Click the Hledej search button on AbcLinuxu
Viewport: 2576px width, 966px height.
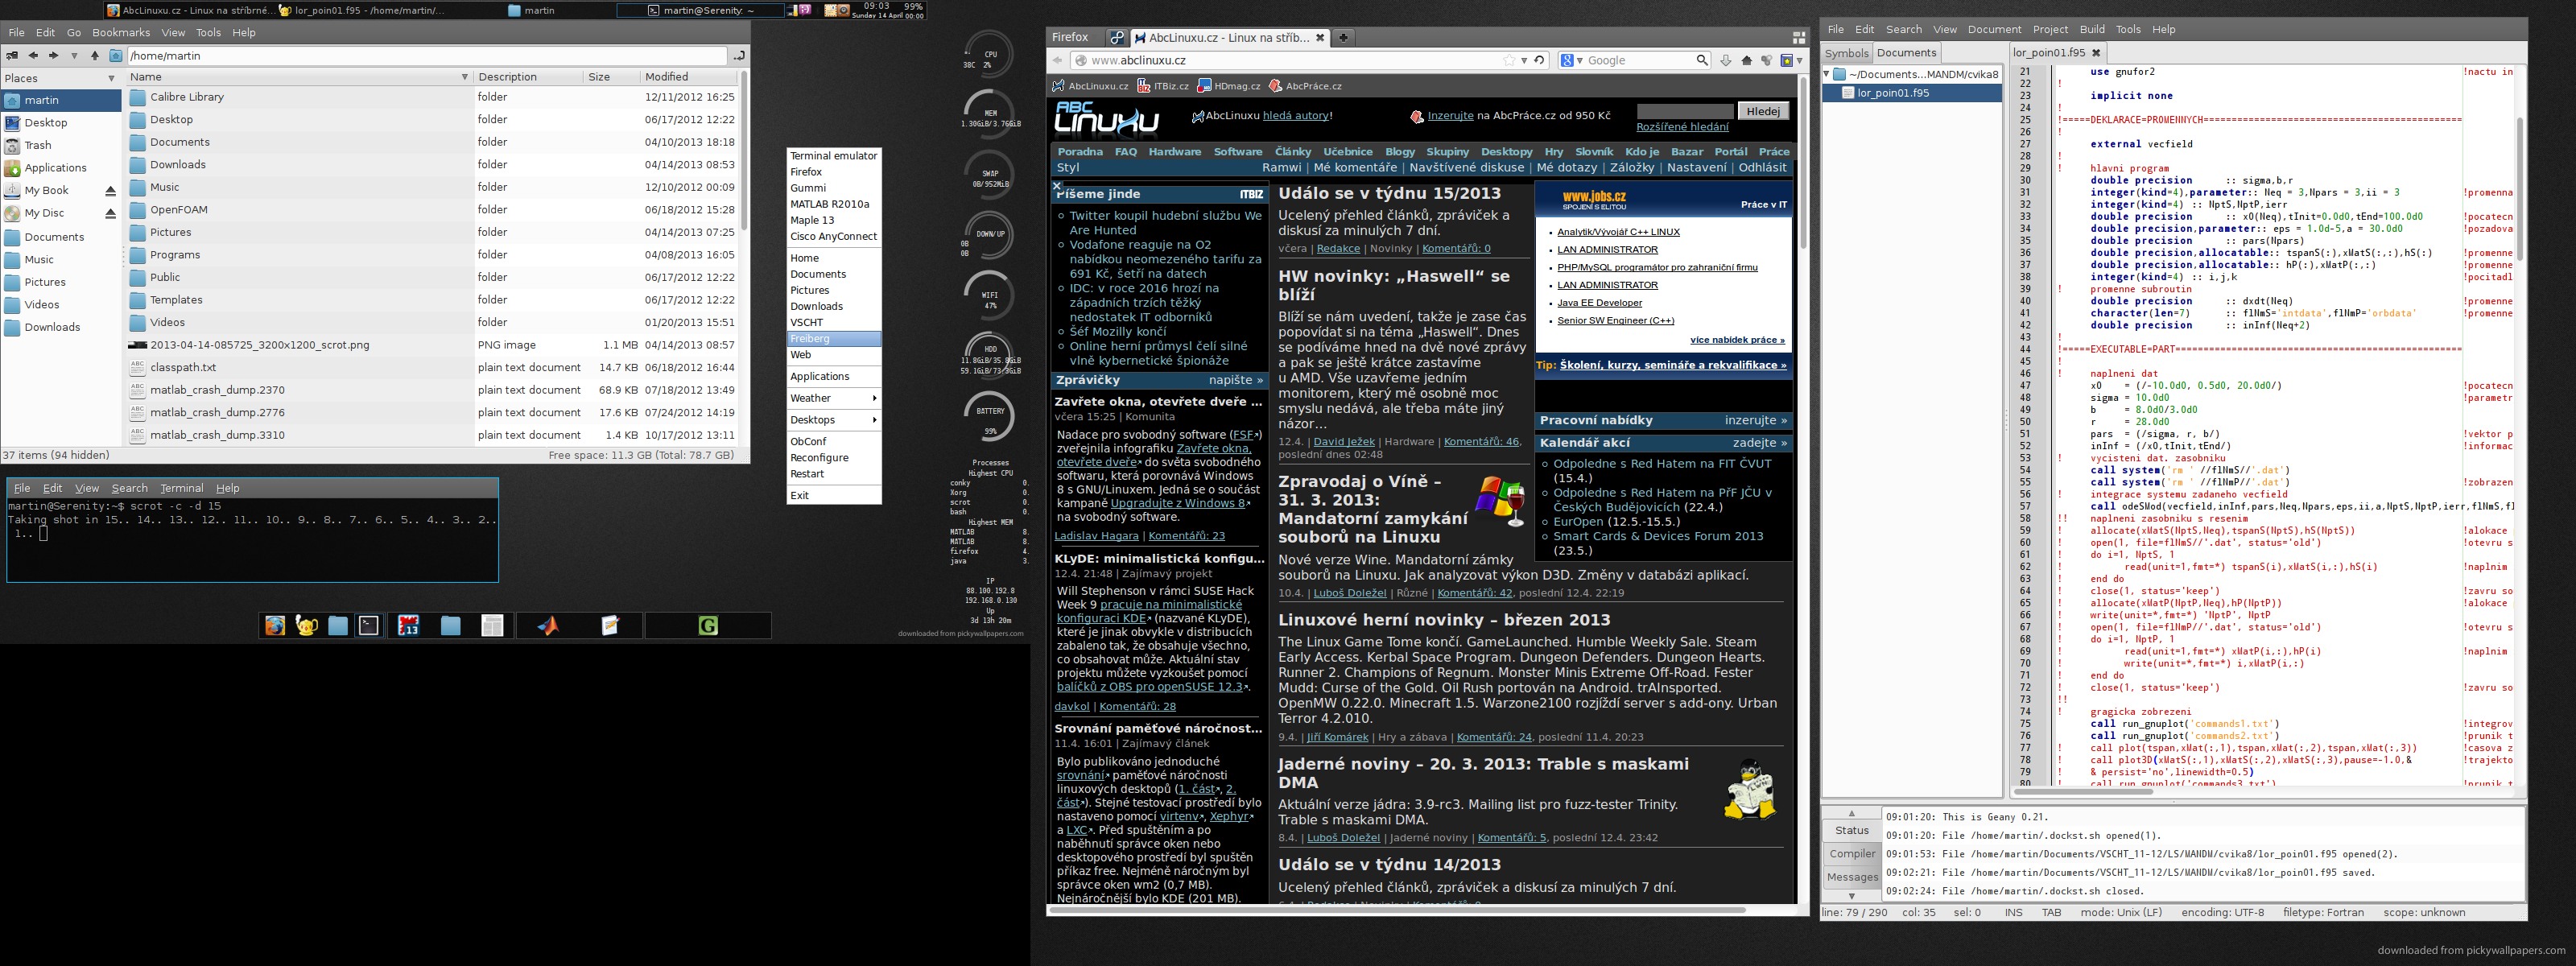pyautogui.click(x=1763, y=111)
